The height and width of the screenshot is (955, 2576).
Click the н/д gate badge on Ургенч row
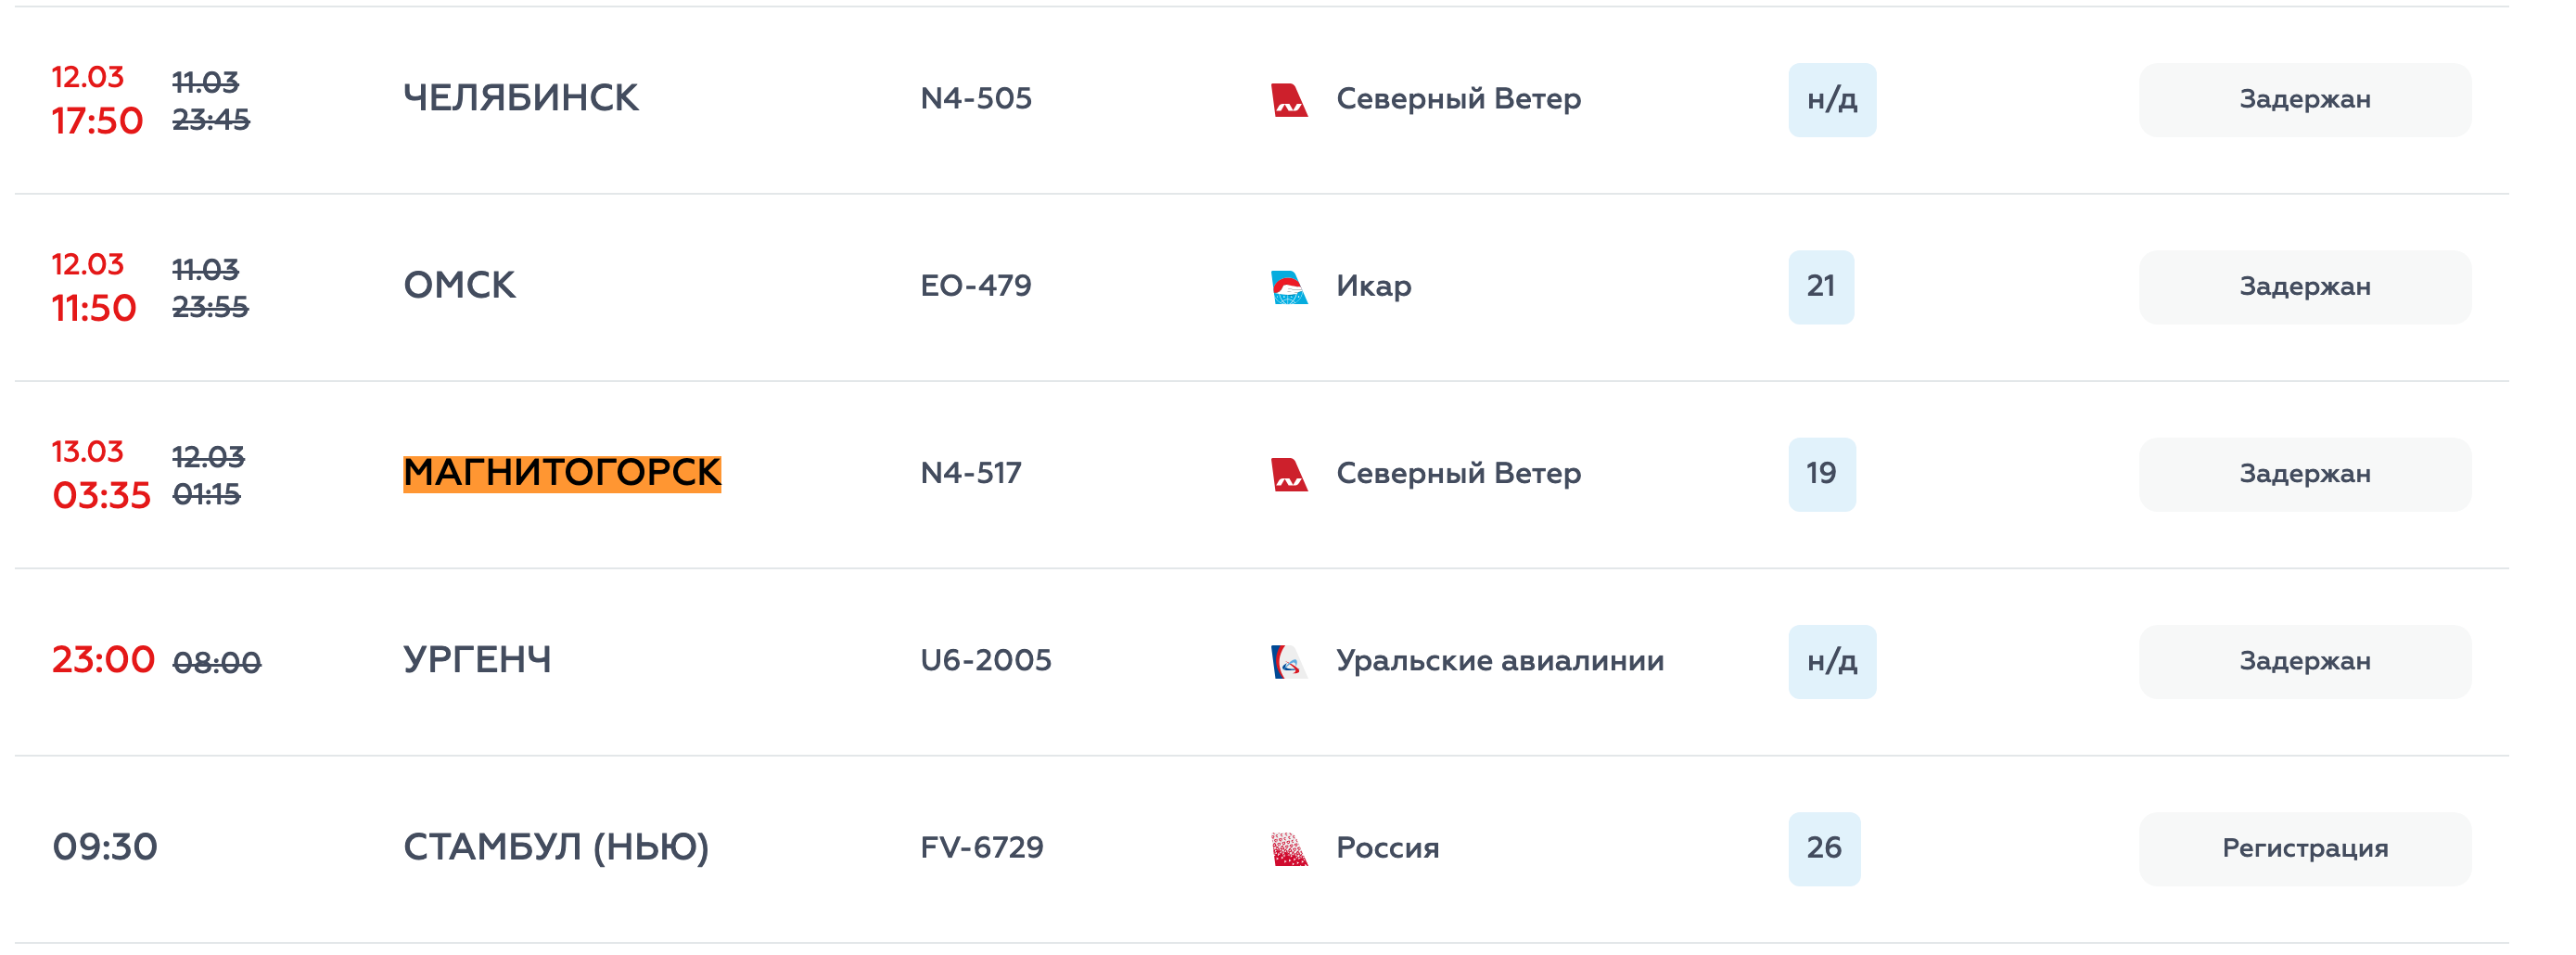[x=1831, y=661]
